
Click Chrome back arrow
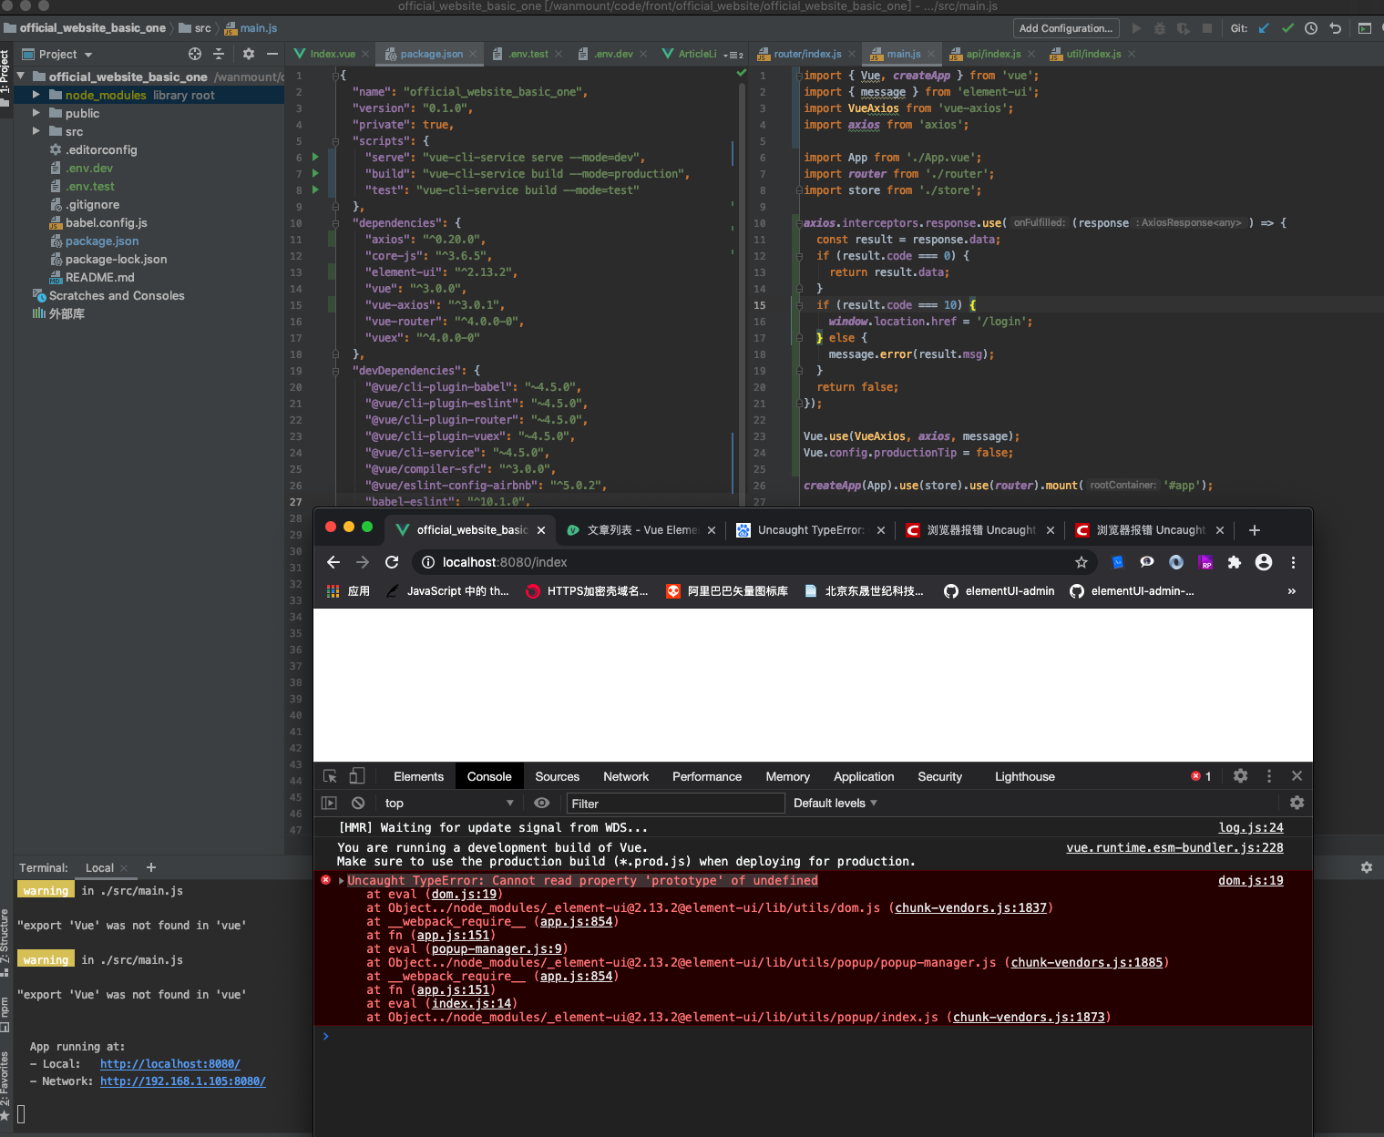pos(333,562)
